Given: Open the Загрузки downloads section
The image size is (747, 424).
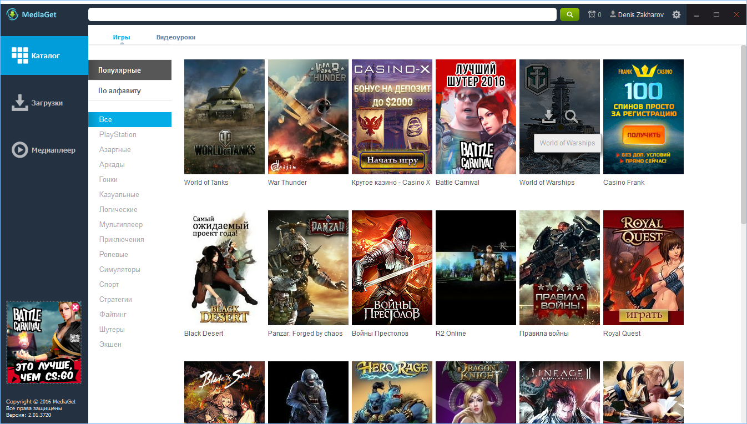Looking at the screenshot, I should click(x=44, y=103).
